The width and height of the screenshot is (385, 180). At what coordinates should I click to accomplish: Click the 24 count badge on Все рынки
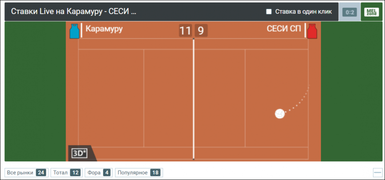pyautogui.click(x=41, y=173)
